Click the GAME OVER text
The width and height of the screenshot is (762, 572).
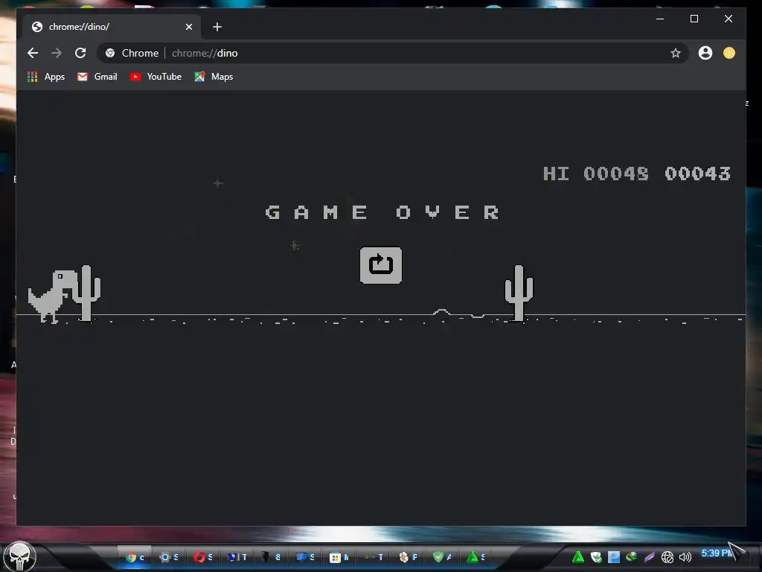(x=382, y=212)
